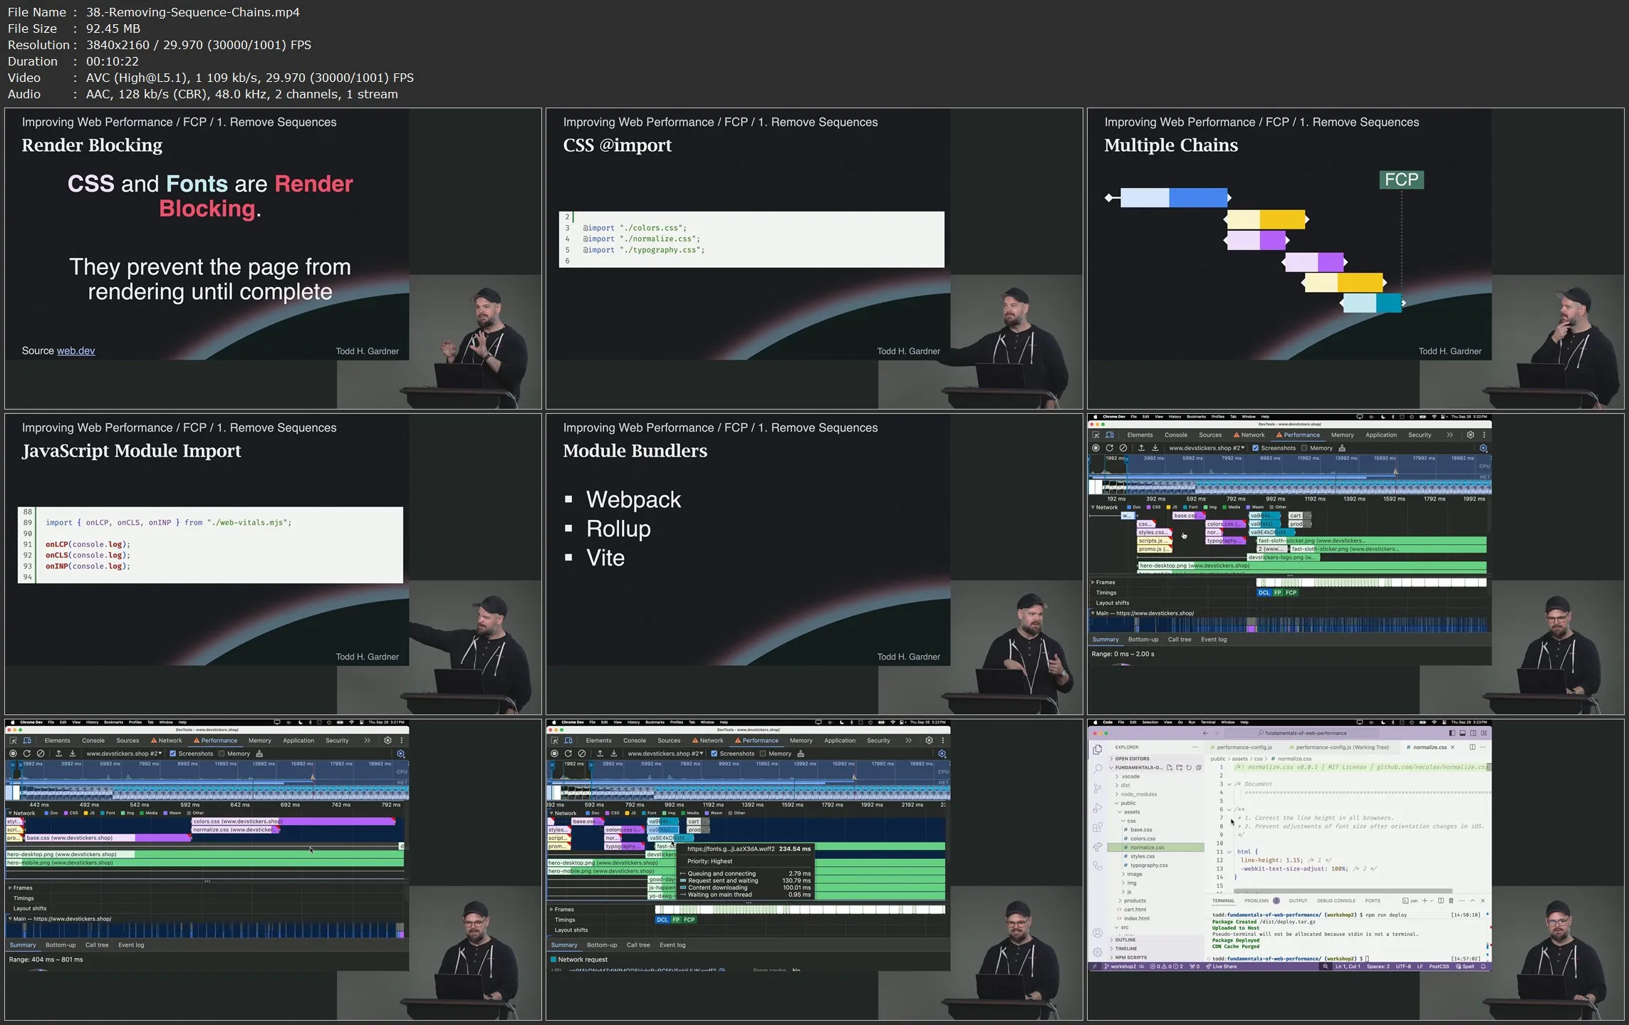Open DevTools Settings gear in 3:21 PM frame
This screenshot has width=1629, height=1025.
click(387, 740)
